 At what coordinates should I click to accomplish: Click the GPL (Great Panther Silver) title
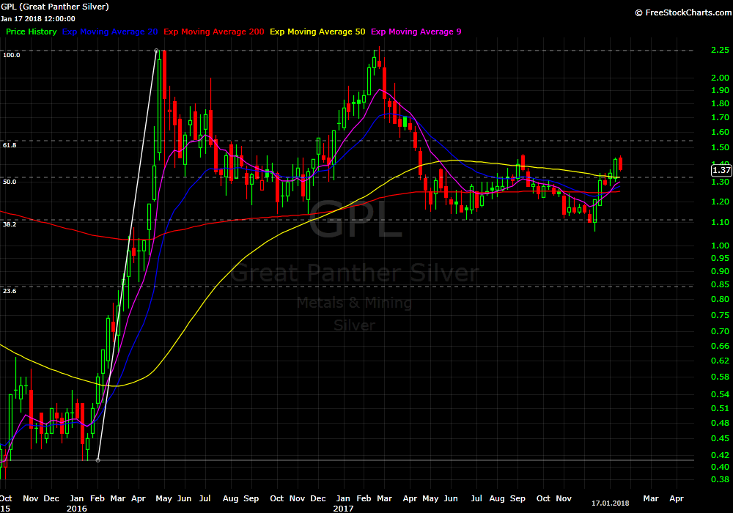tap(55, 7)
